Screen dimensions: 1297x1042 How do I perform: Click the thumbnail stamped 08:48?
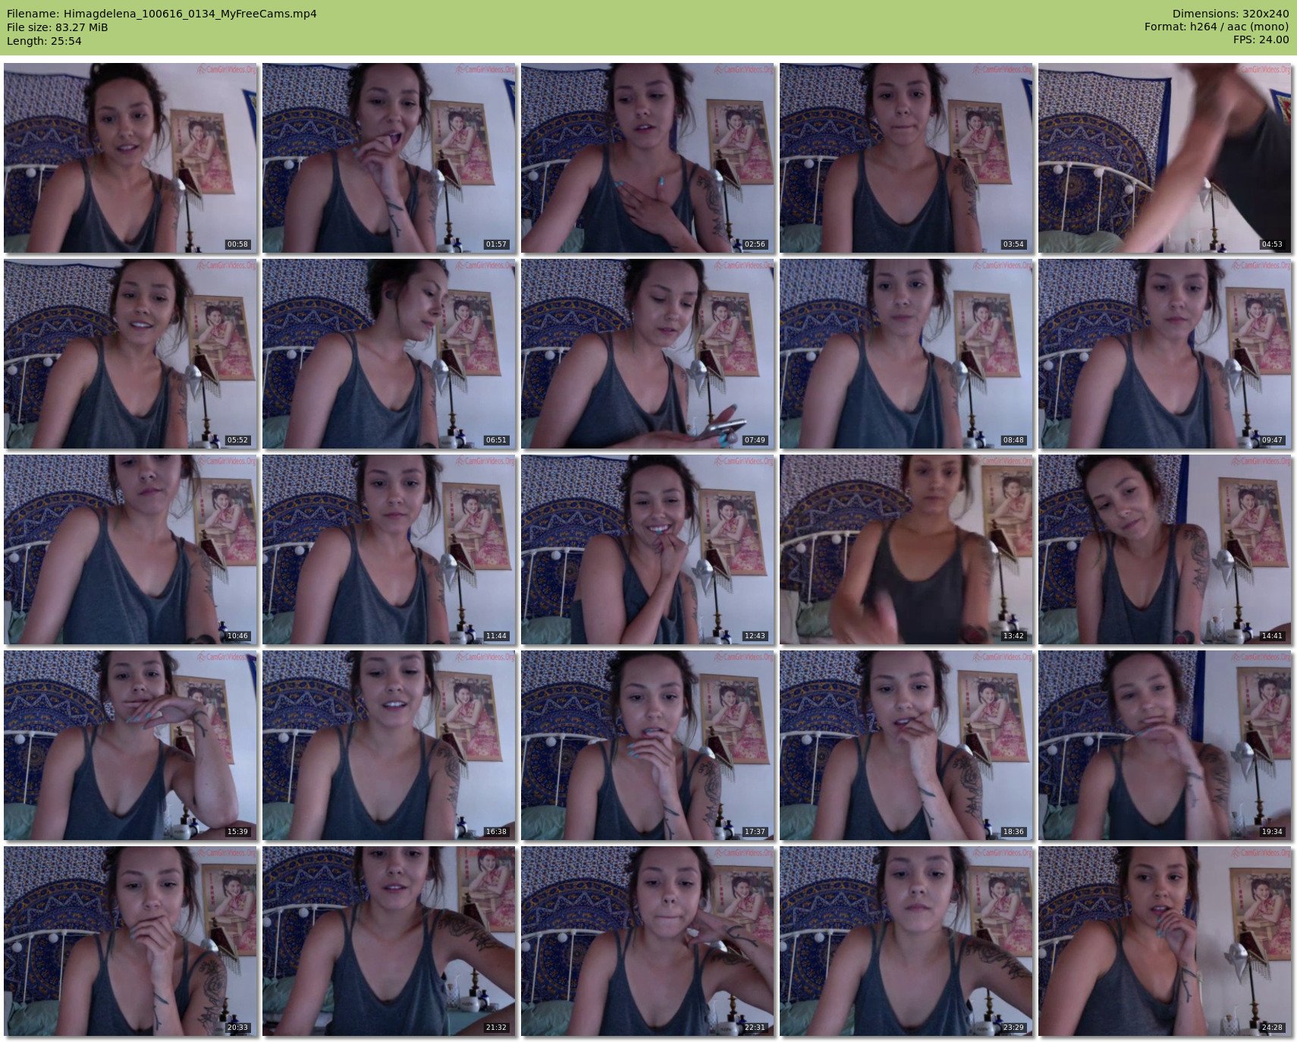click(906, 354)
